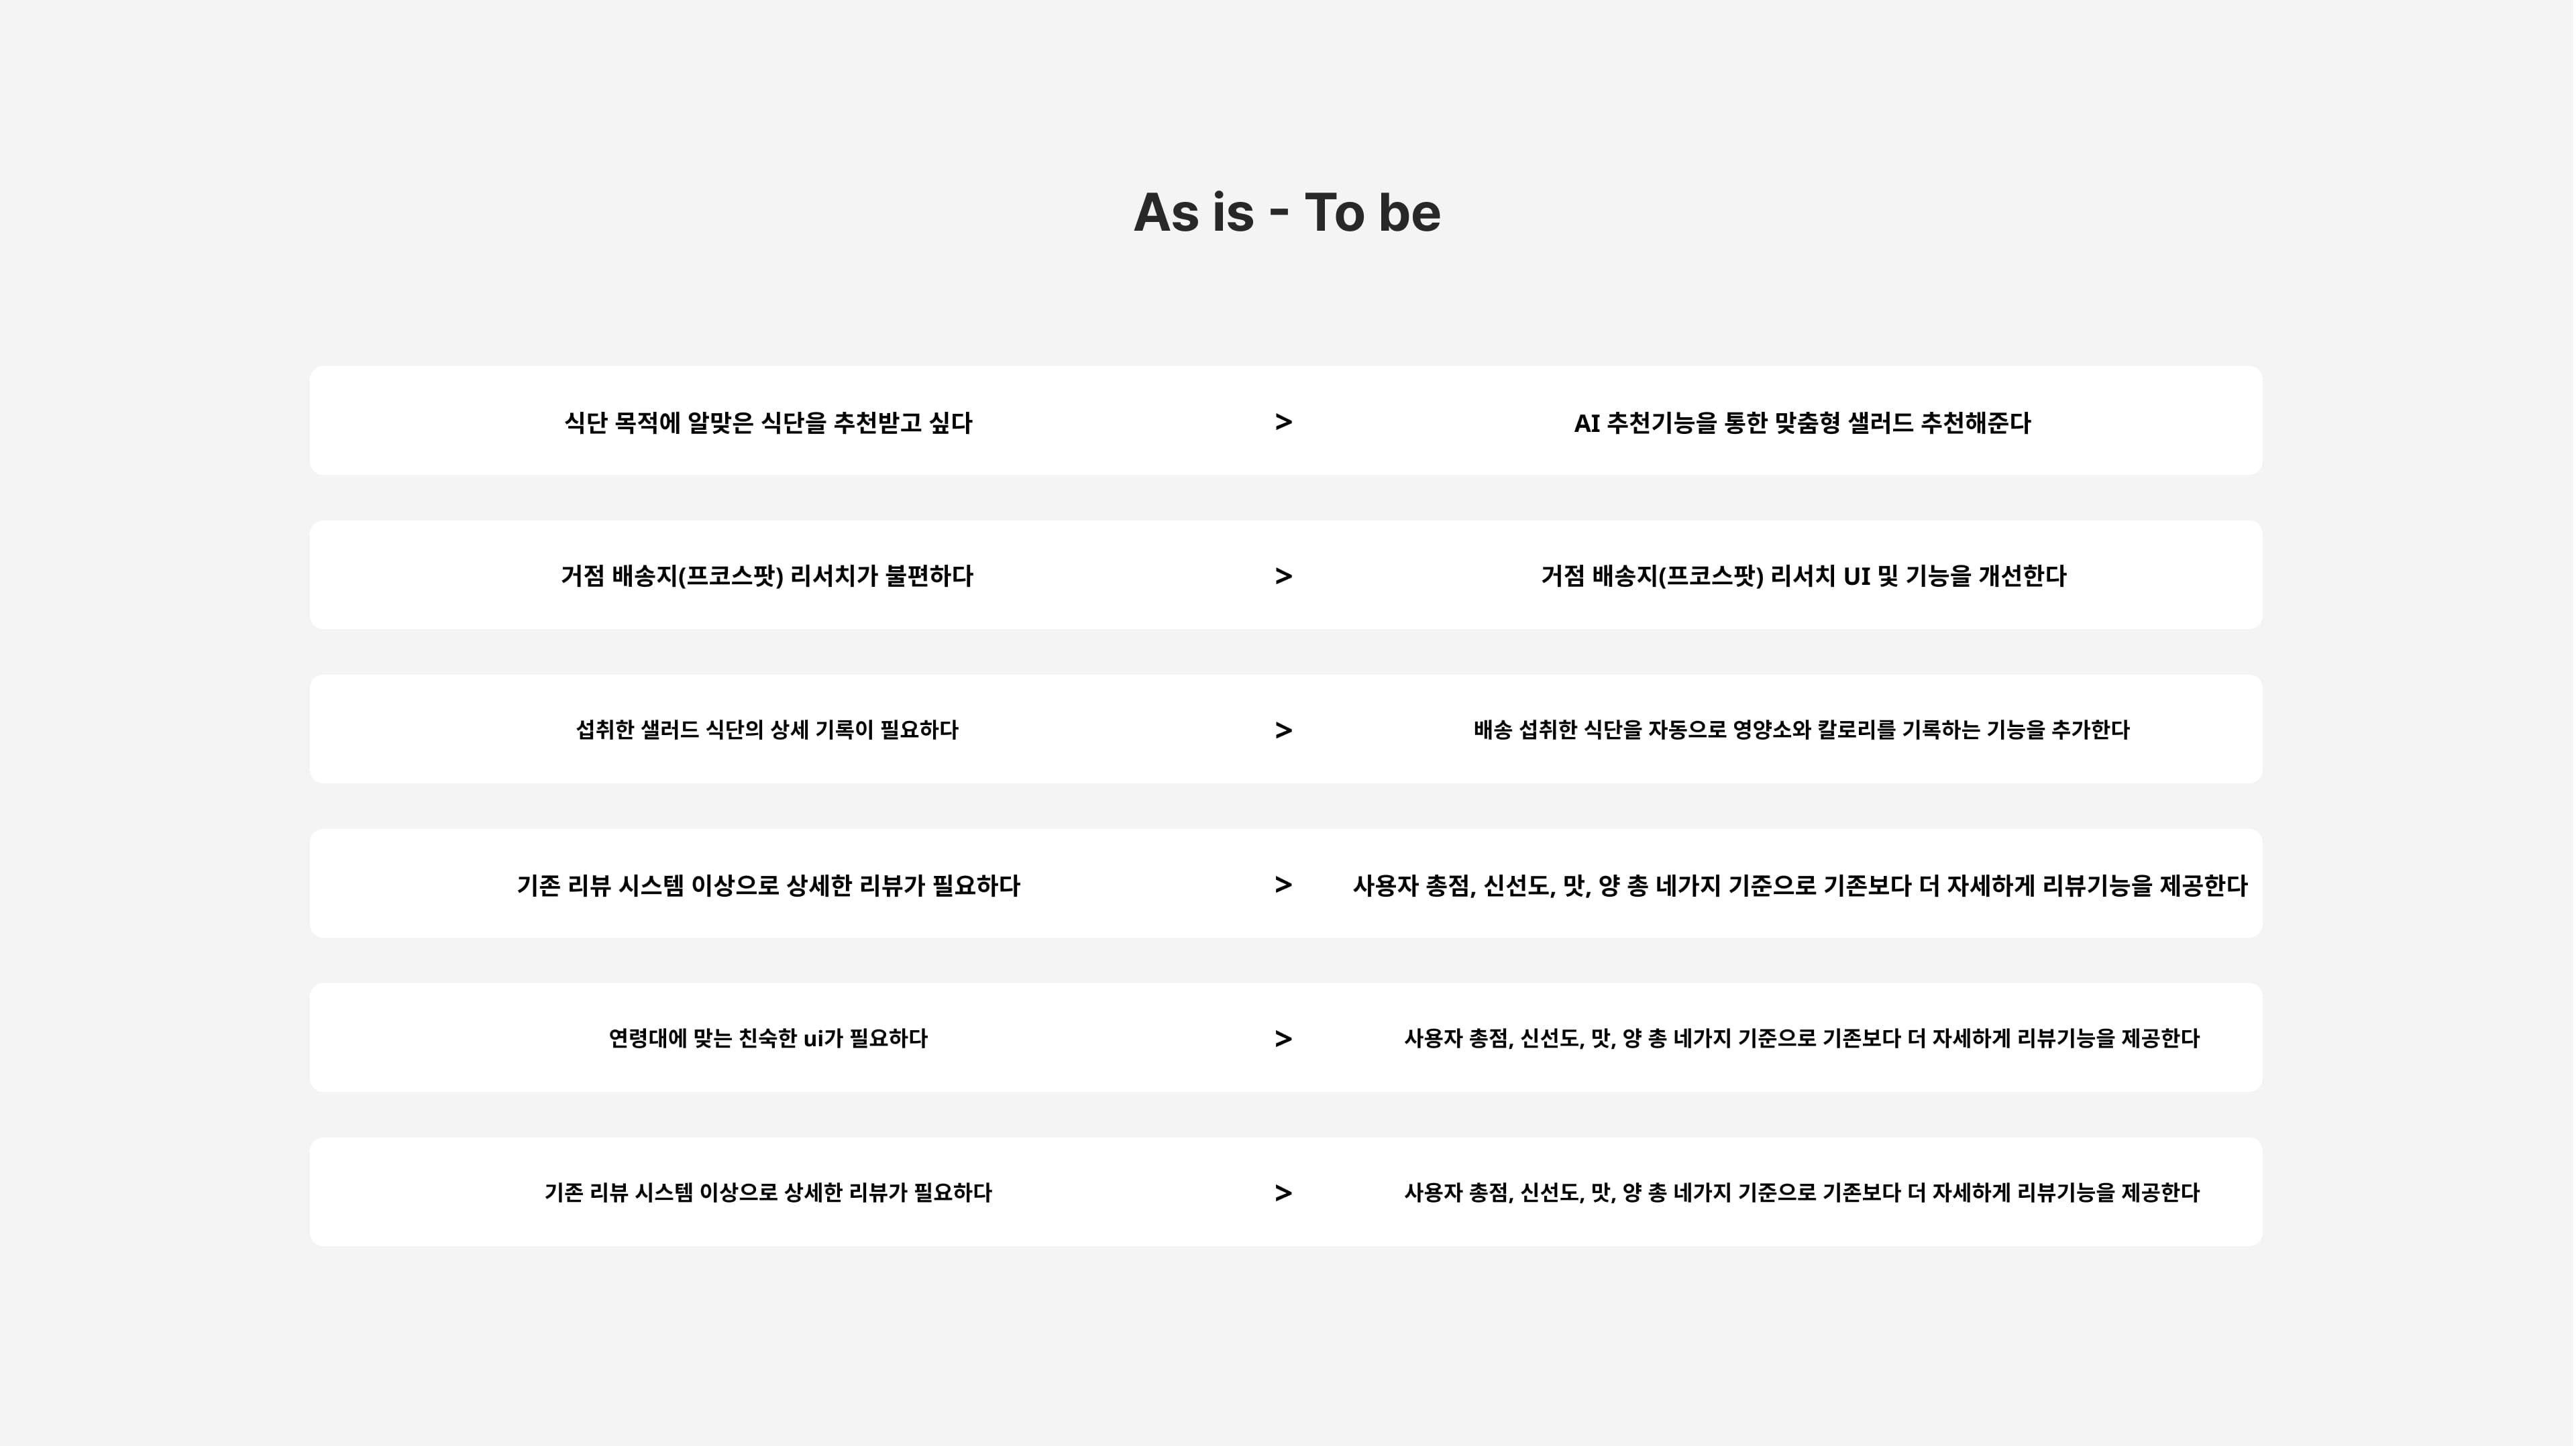Screen dimensions: 2576x1446
Task: Select "AI 추천기능을 통한 맞춤형 샐러드 추천해준다" text
Action: [x=1802, y=423]
